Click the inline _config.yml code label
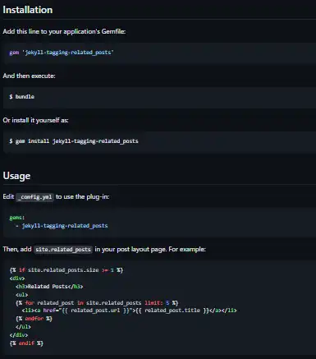The width and height of the screenshot is (316, 359). coord(34,197)
